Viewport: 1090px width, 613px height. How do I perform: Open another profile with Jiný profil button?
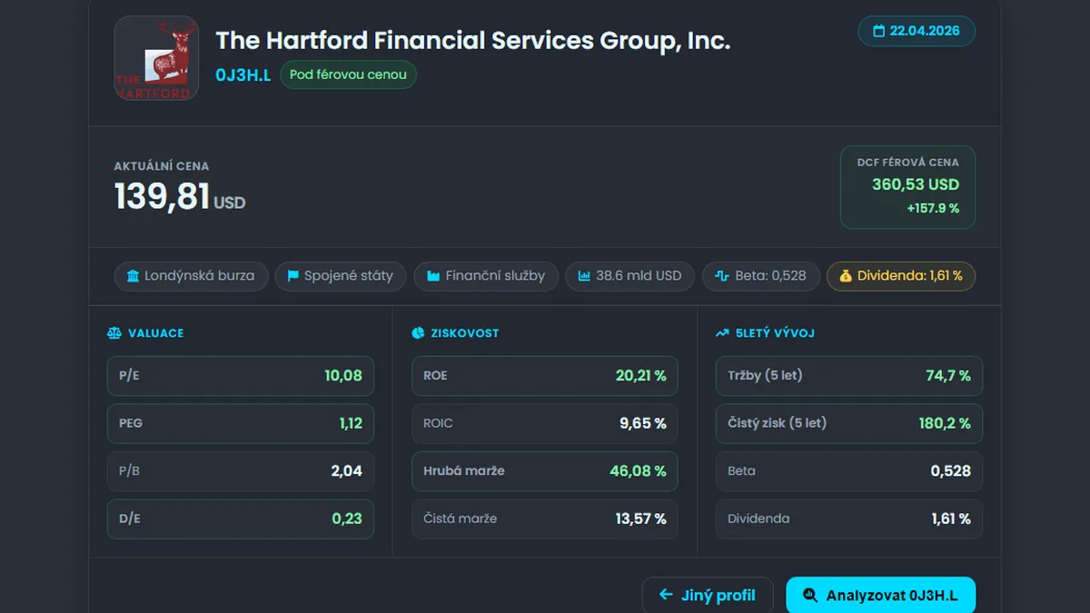click(x=708, y=596)
